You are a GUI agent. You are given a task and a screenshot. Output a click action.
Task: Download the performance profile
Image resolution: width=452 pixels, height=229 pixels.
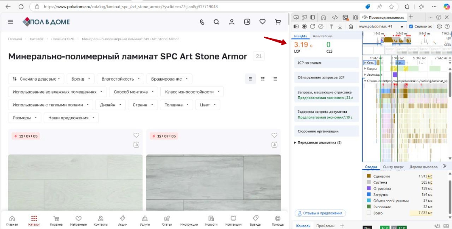click(x=340, y=27)
